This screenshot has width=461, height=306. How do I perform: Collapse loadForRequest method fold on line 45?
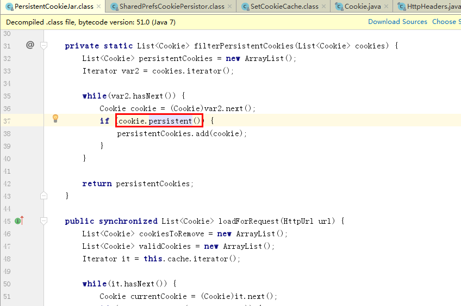point(43,221)
